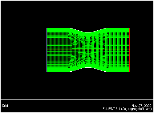This screenshot has width=154, height=113.
Task: Click the blue inlet edge of the grid
Action: pos(47,50)
